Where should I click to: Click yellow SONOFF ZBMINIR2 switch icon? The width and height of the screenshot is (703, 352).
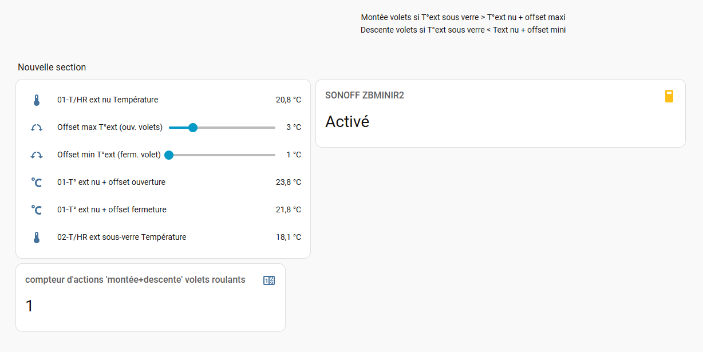coord(669,96)
